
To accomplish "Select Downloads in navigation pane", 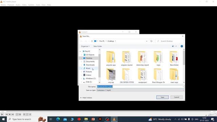I will coord(90,65).
